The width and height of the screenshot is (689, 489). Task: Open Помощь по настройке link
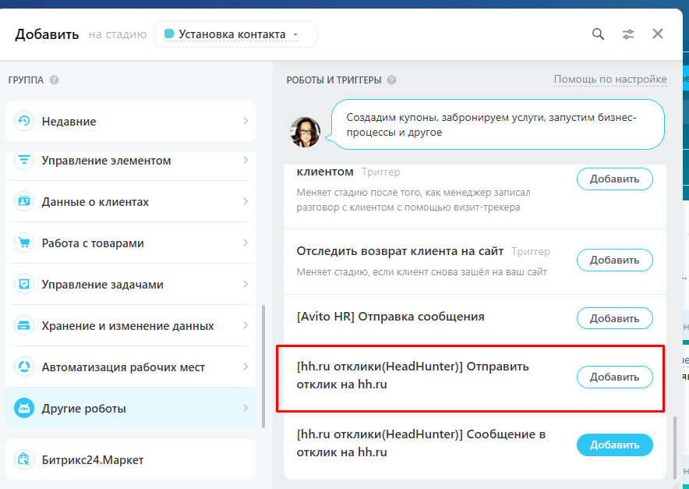click(610, 79)
